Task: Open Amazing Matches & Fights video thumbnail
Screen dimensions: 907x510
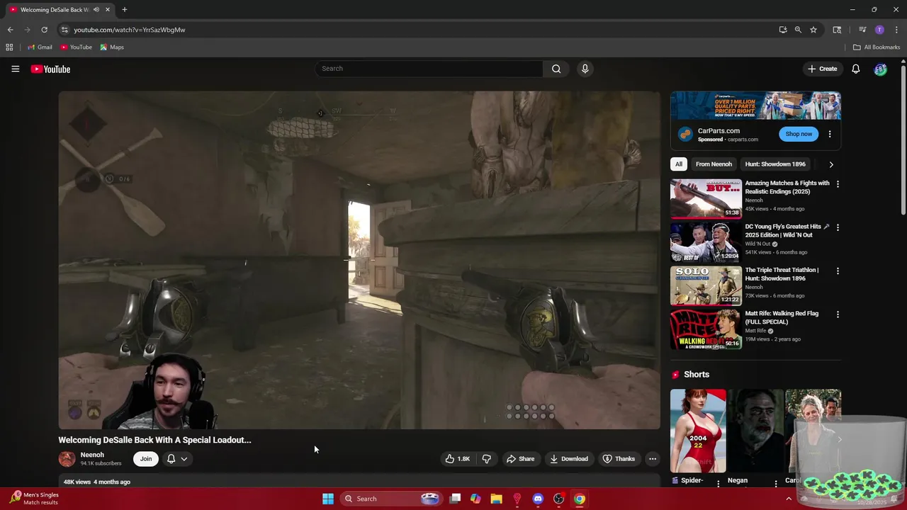Action: pyautogui.click(x=706, y=198)
